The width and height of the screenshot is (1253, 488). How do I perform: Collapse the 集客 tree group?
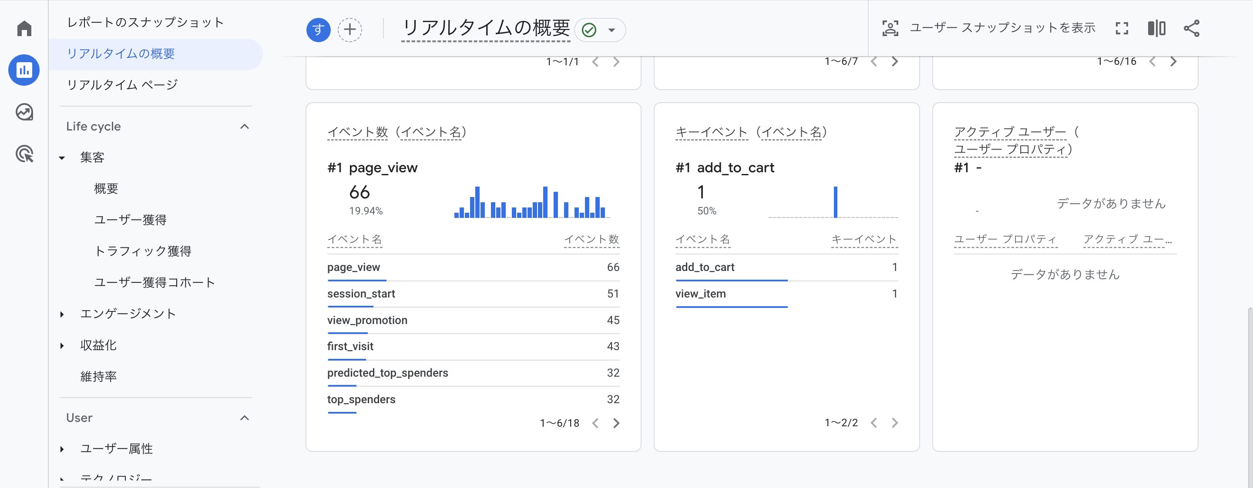pos(62,157)
